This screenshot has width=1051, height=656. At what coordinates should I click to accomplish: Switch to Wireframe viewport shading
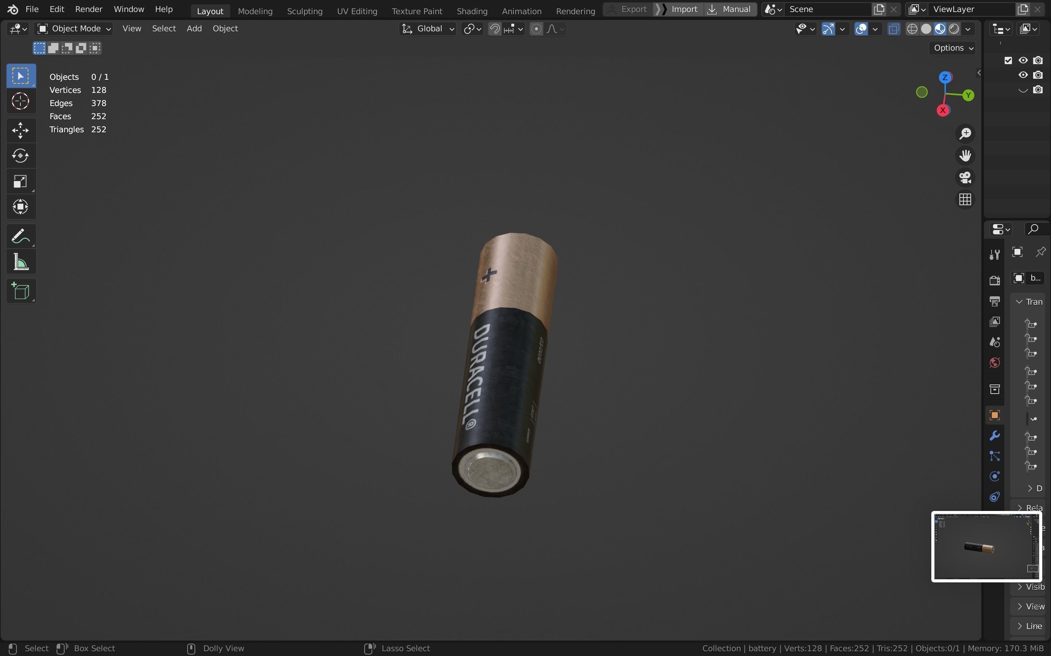click(912, 29)
